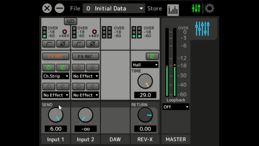Invert phase on Input 1
Viewport: 259px width, 146px height.
click(x=63, y=44)
